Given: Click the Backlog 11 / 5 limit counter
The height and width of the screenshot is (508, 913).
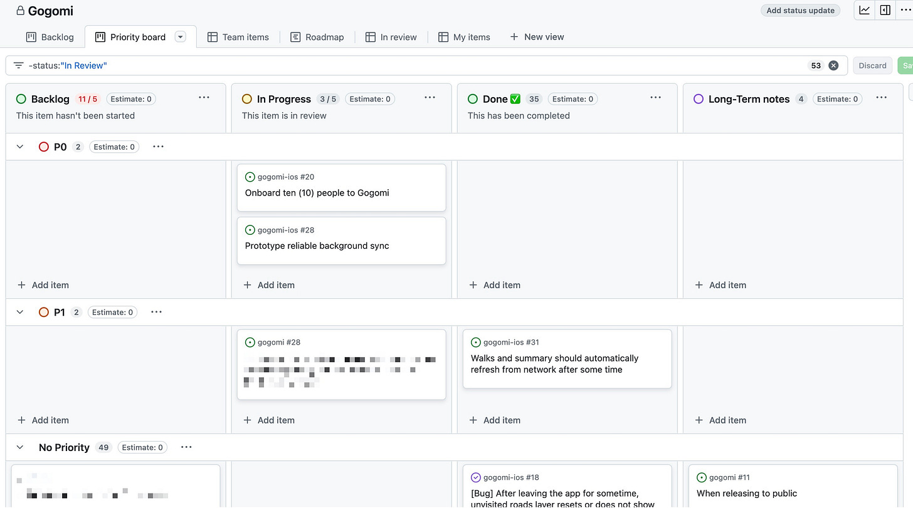Looking at the screenshot, I should click(88, 99).
